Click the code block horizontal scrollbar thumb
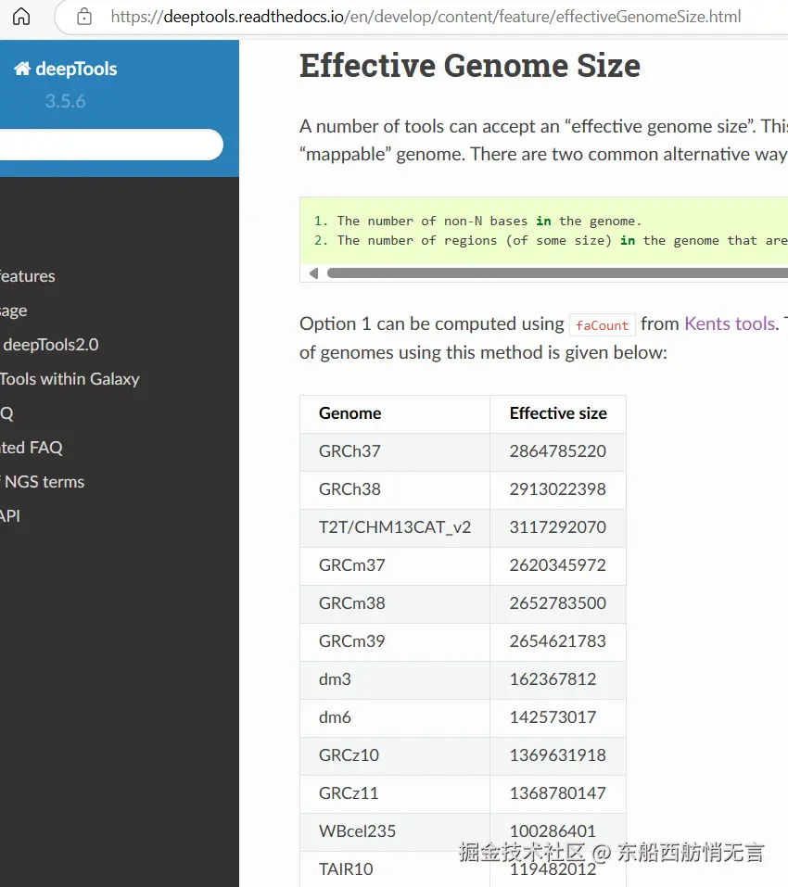 [556, 273]
